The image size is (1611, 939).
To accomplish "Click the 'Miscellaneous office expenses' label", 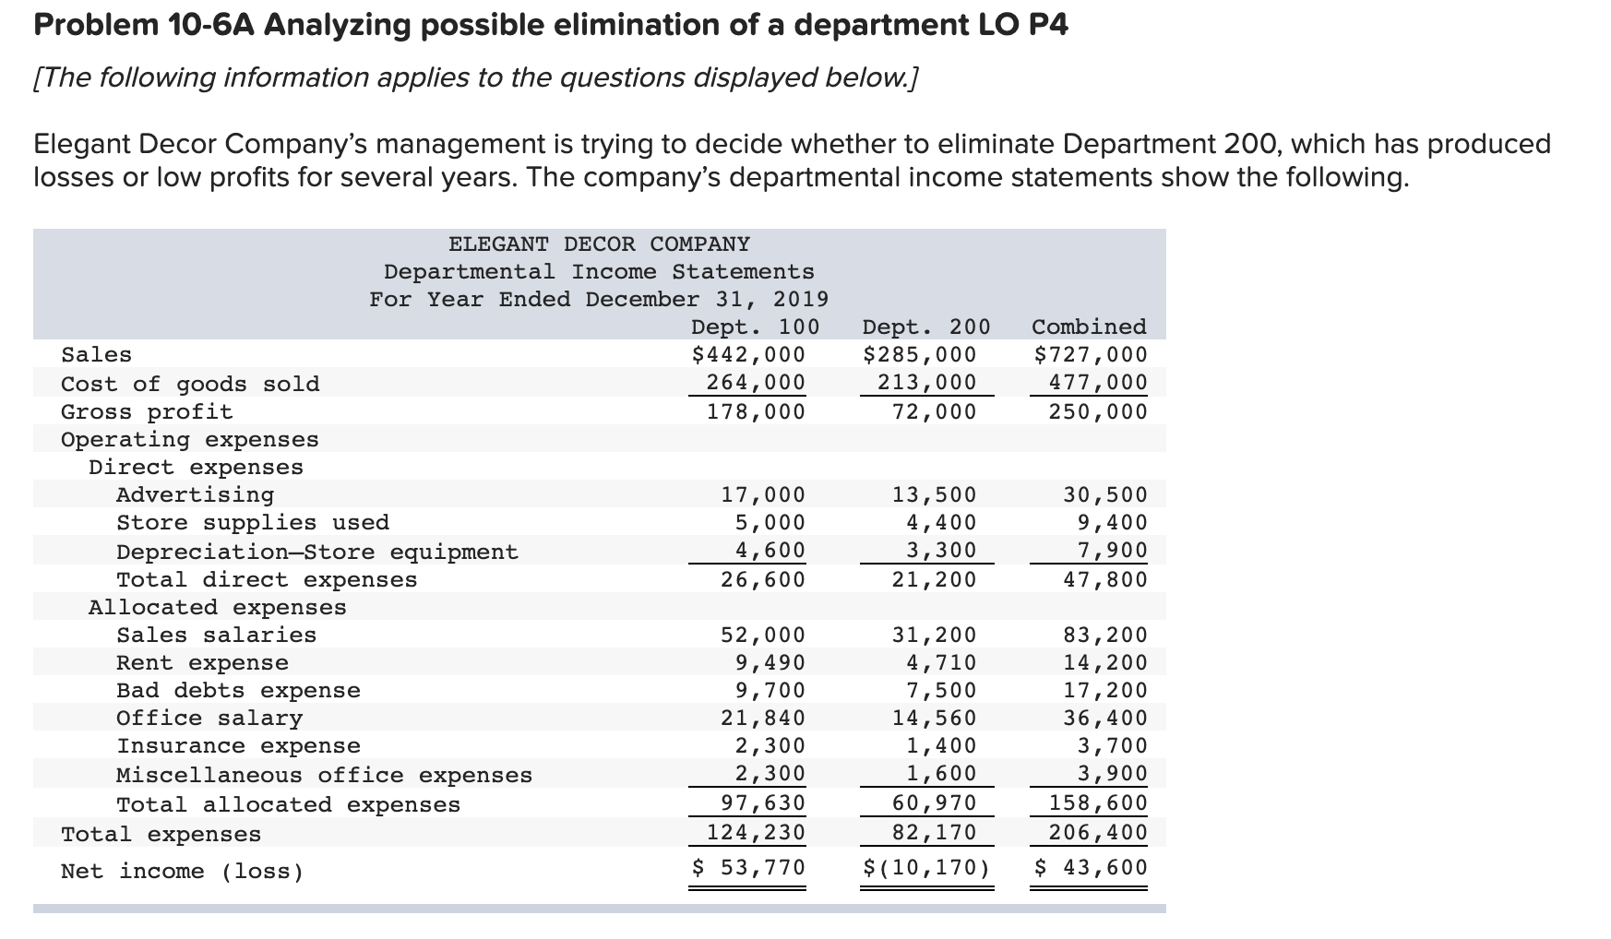I will pyautogui.click(x=325, y=776).
